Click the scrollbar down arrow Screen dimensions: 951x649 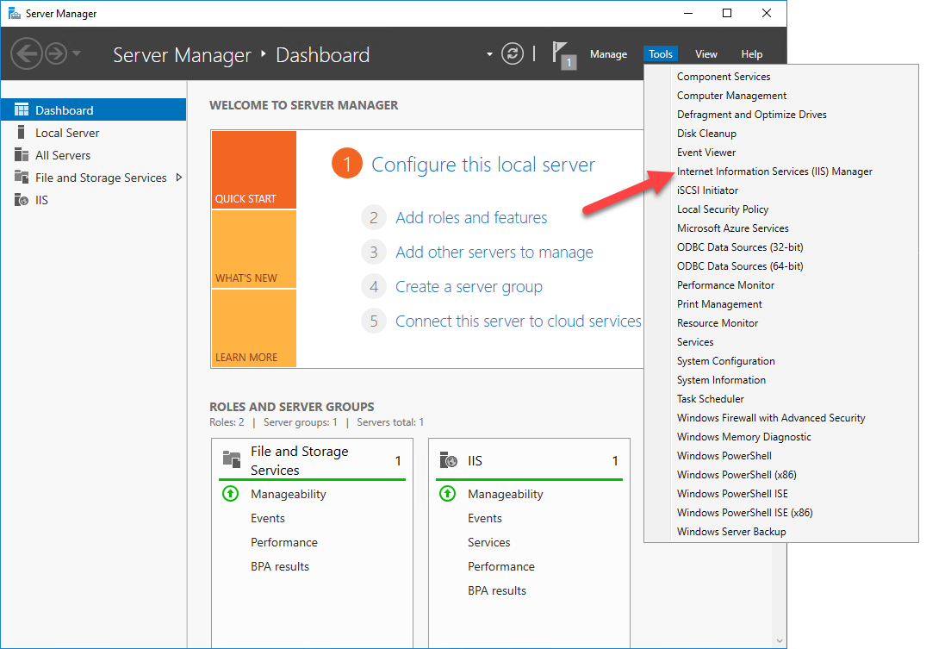780,640
